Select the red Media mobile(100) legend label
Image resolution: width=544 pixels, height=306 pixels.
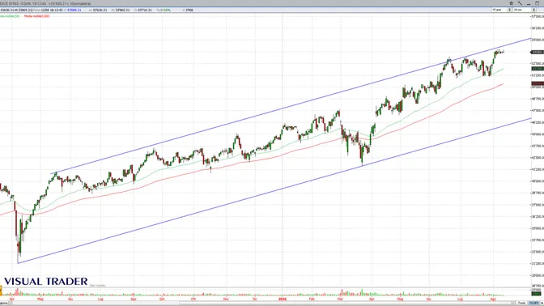click(36, 16)
